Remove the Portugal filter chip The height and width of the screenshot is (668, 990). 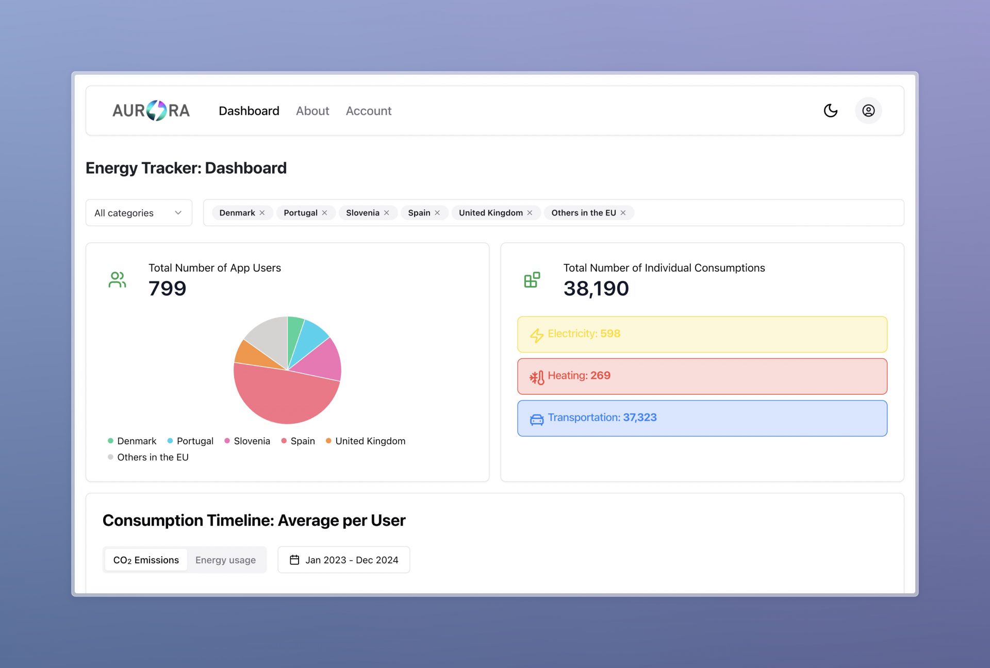click(325, 213)
